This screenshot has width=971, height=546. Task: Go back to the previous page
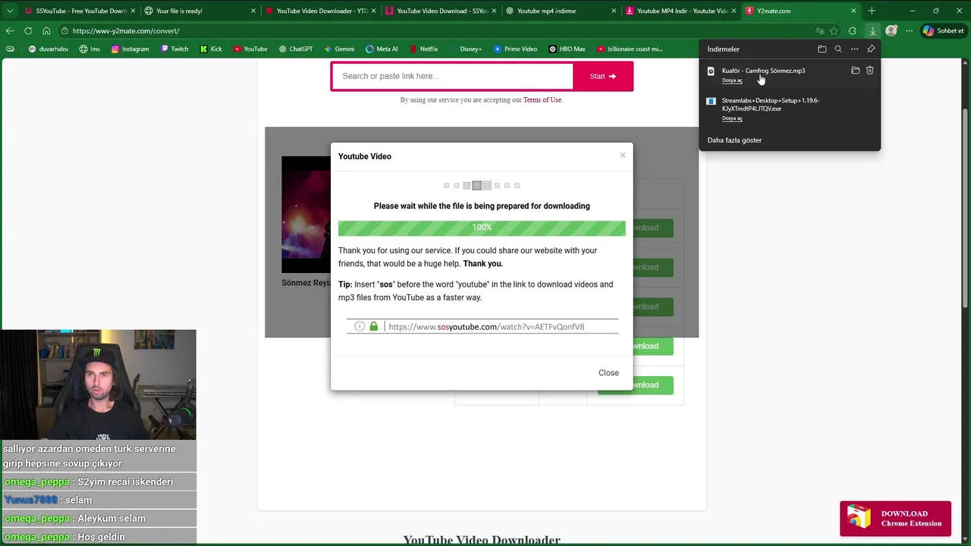(10, 31)
